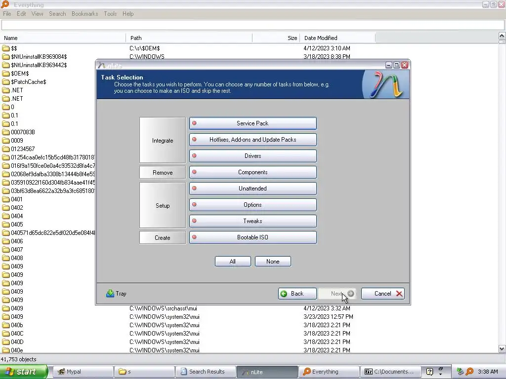Click the Setup group button
Screen dimensions: 506x379
163,205
